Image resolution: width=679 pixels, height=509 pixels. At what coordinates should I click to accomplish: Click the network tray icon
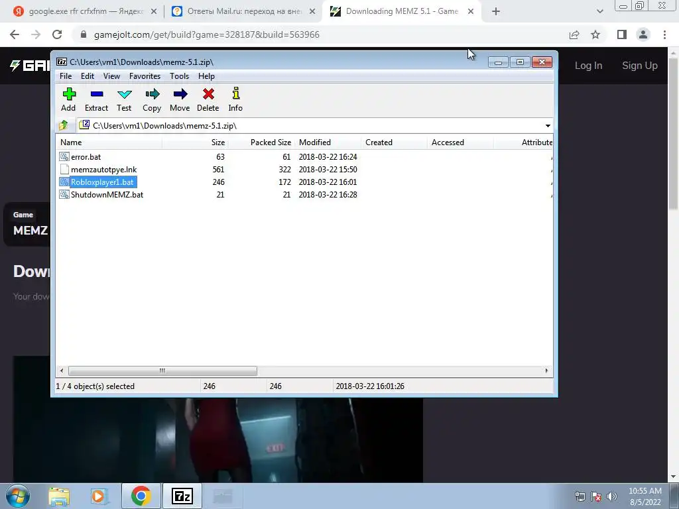coord(580,496)
